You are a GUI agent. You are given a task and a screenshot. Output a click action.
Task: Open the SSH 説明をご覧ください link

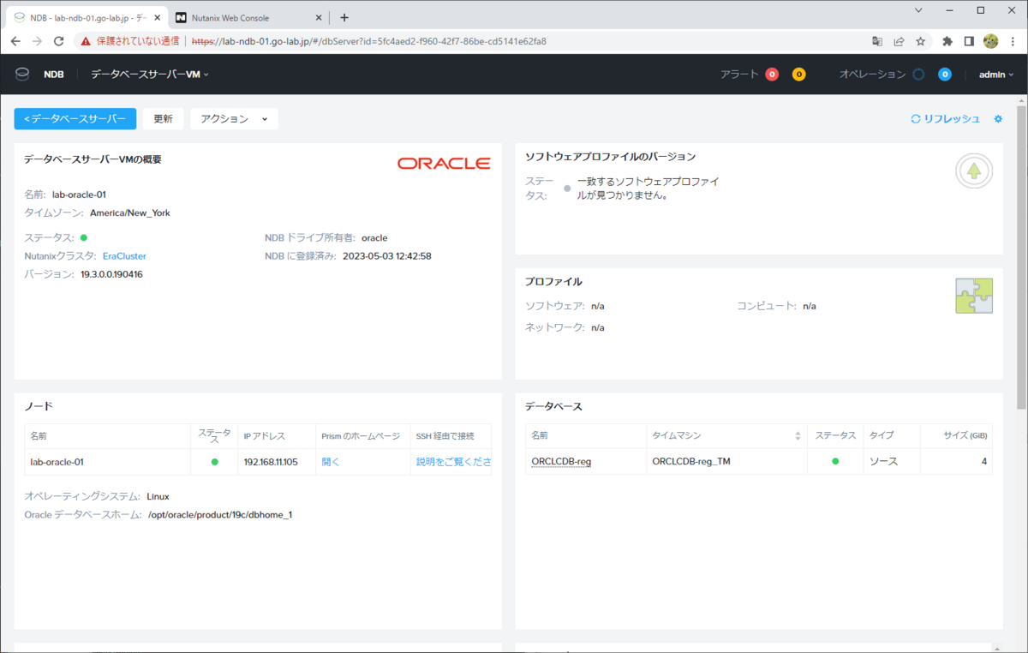point(453,462)
